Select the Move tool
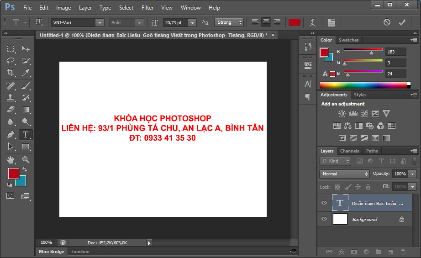 (26, 48)
